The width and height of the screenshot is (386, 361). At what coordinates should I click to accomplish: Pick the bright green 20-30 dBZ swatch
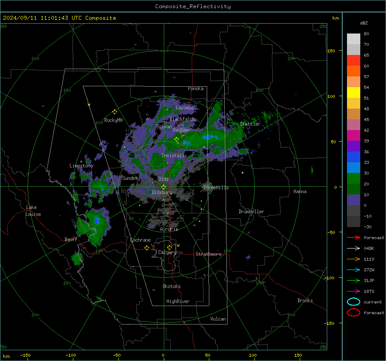click(x=353, y=178)
